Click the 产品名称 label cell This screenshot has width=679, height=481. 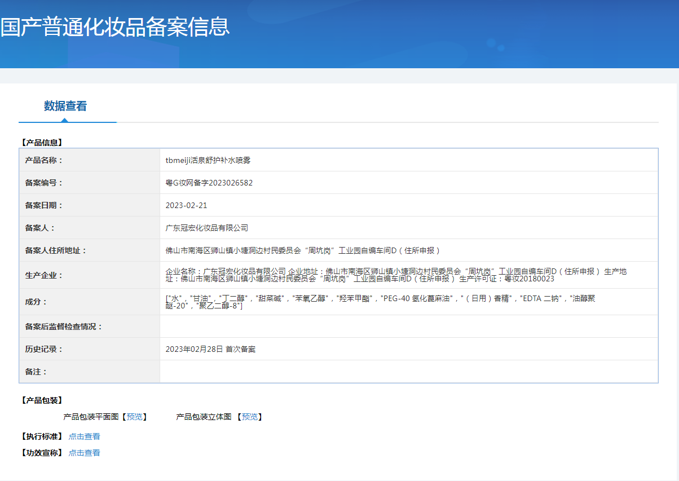(90, 160)
